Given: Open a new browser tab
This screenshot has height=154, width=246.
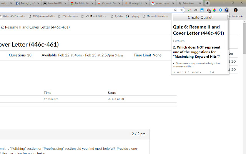Looking at the screenshot, I should 207,3.
